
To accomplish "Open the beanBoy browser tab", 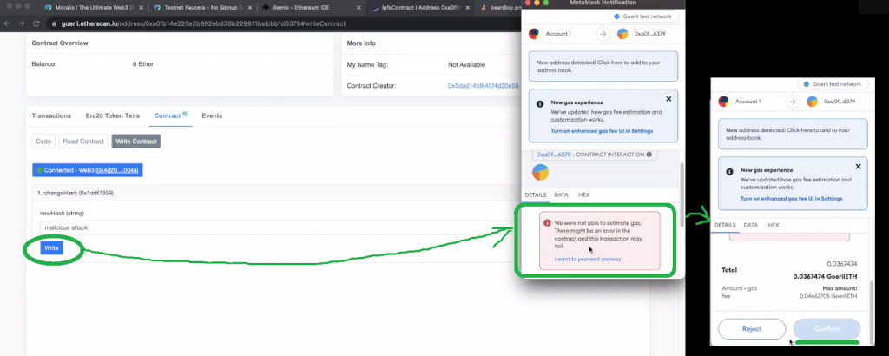I will 499,8.
